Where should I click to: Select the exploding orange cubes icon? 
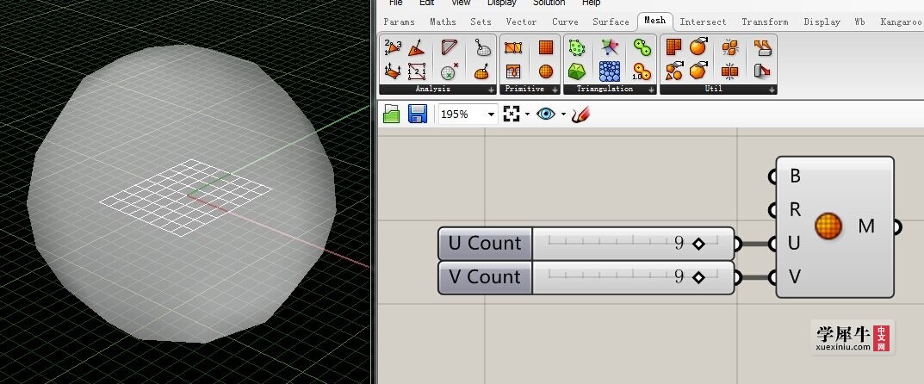pos(730,47)
